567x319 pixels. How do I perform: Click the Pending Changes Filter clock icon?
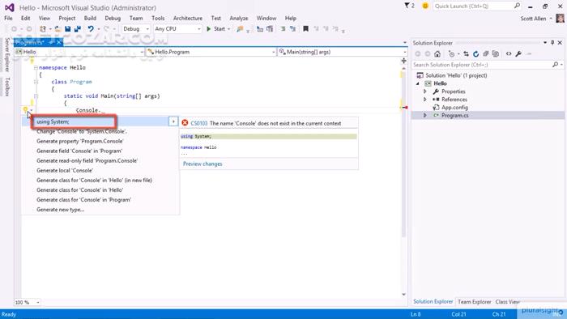tap(451, 53)
